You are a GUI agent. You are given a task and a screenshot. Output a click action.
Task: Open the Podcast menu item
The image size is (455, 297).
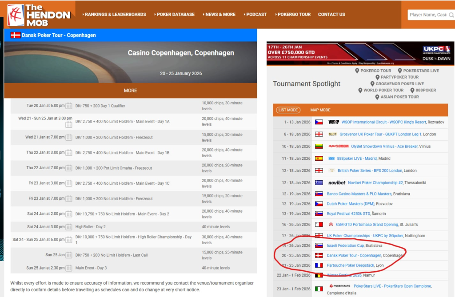pos(255,14)
